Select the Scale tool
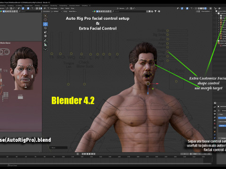This screenshot has width=226, height=169. click(45, 32)
